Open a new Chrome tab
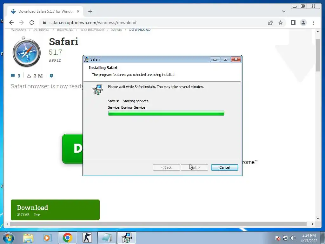 pos(90,11)
